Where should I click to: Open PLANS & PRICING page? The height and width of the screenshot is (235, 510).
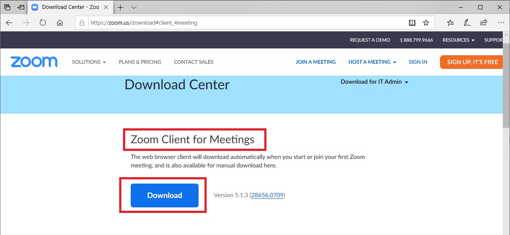click(x=140, y=62)
